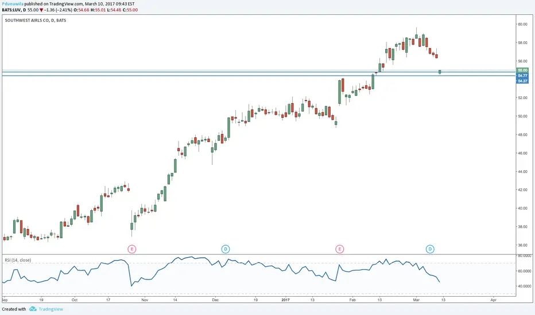This screenshot has width=535, height=315.
Task: Click the latest green candle at 55.00
Action: (x=440, y=72)
